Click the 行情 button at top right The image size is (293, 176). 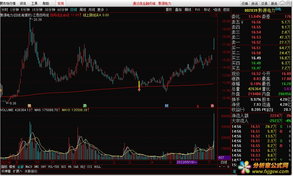[x=245, y=3]
